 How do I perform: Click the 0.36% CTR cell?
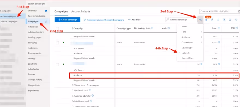pos(235,75)
